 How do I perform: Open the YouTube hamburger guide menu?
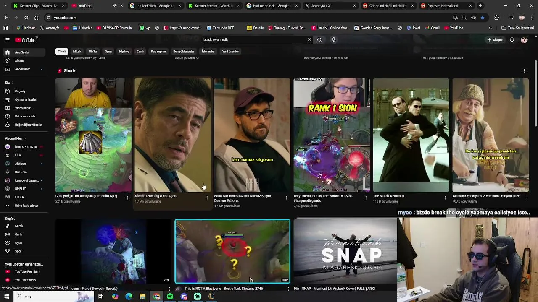[x=7, y=39]
